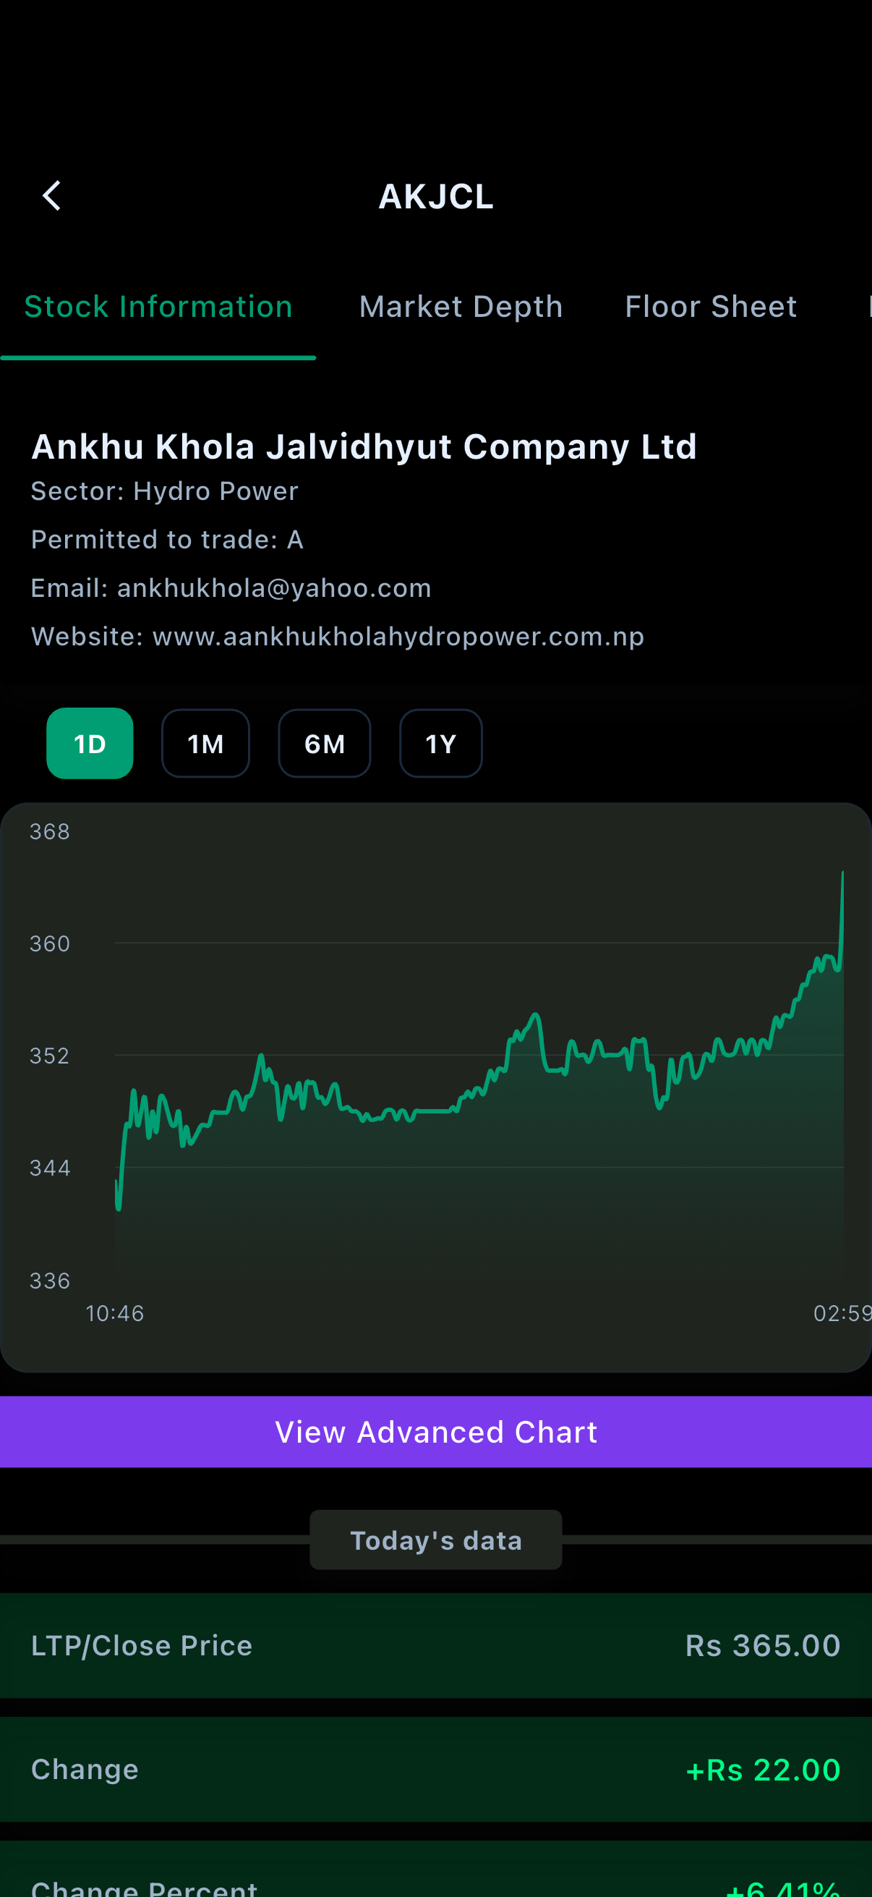Select the 1D chart range
Screen dimensions: 872x1897
point(90,743)
